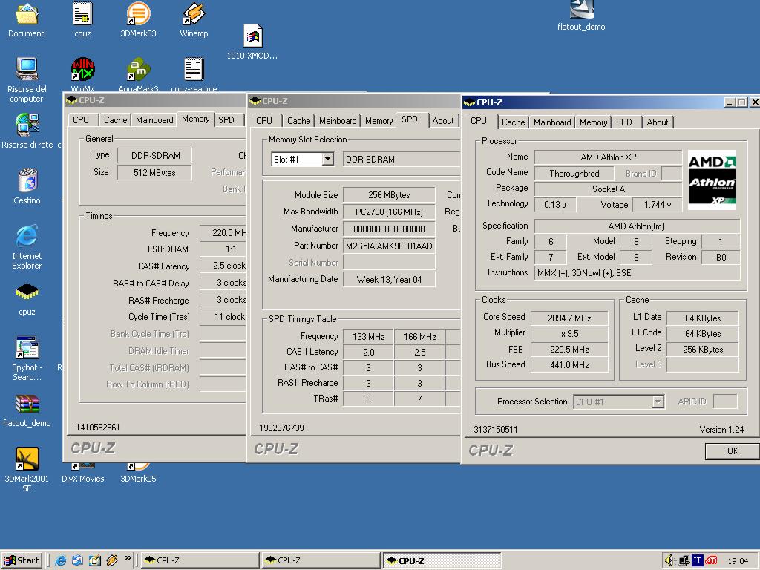Select the 3DMark03 shortcut icon
Viewport: 760px width, 570px height.
pos(138,14)
